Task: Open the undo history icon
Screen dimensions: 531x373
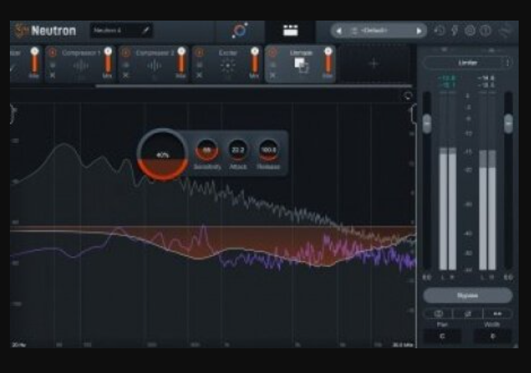Action: point(439,30)
